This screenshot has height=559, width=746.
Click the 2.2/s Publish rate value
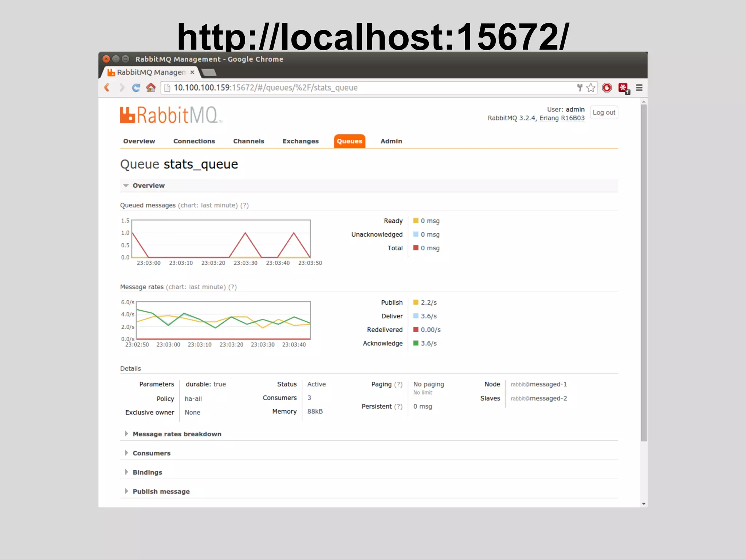coord(429,302)
